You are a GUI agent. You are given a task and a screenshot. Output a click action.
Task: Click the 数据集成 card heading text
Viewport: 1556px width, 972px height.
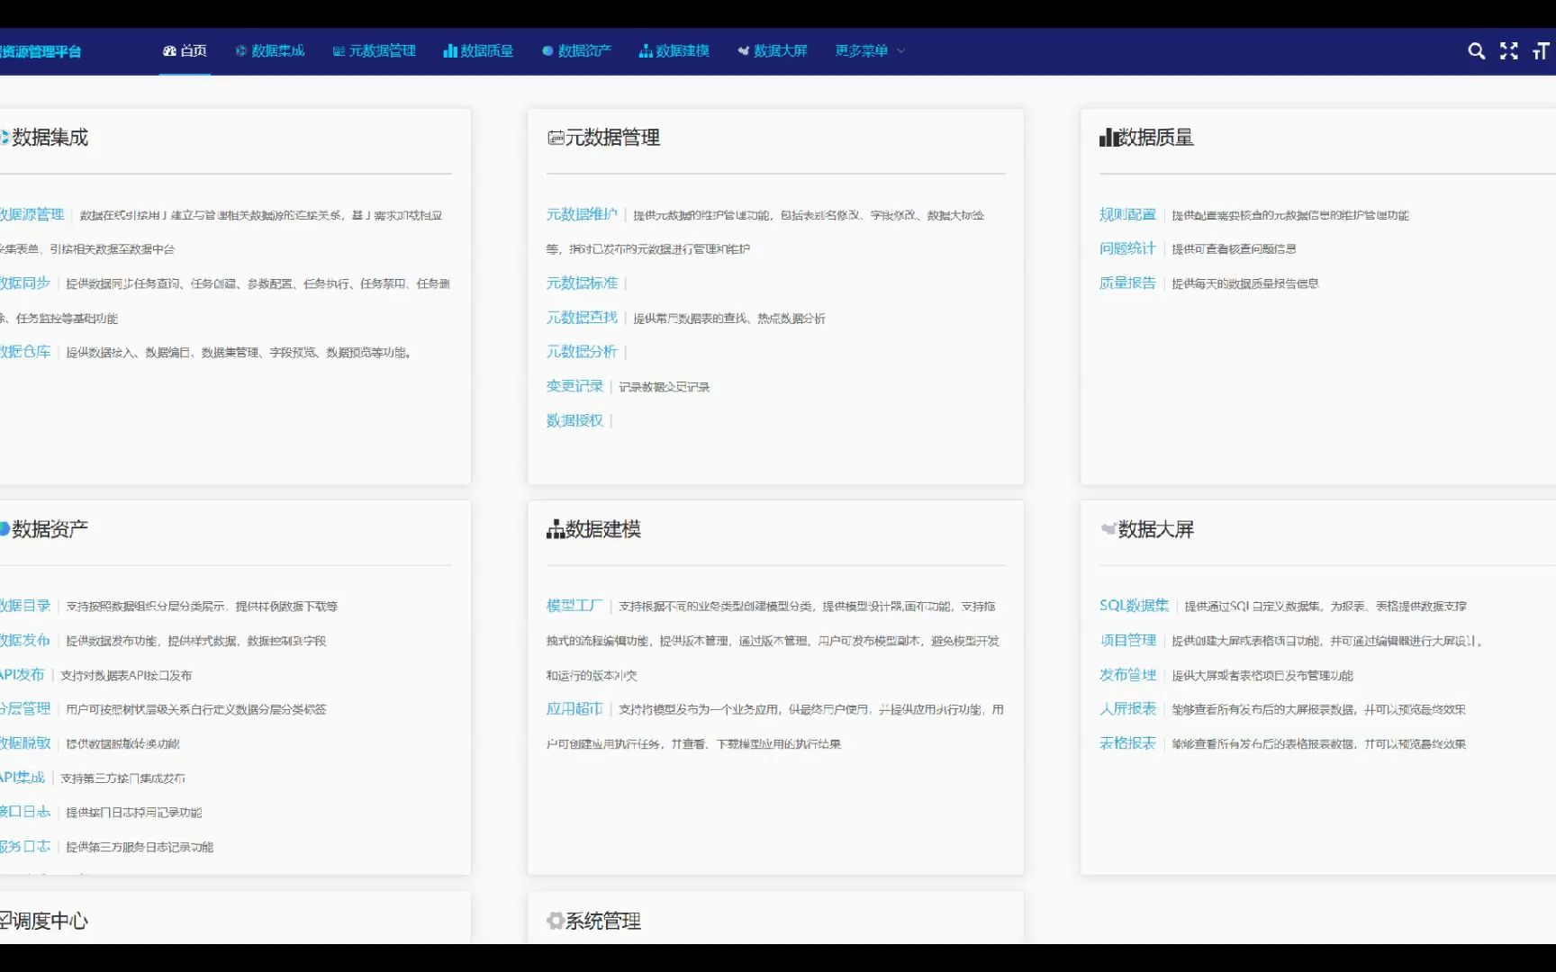click(x=50, y=138)
